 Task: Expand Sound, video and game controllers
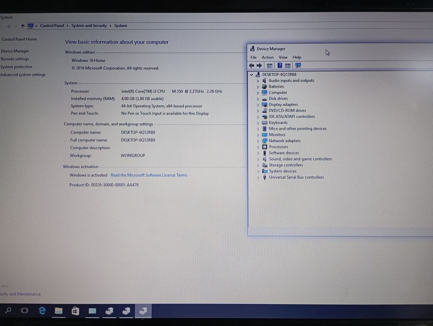click(258, 160)
